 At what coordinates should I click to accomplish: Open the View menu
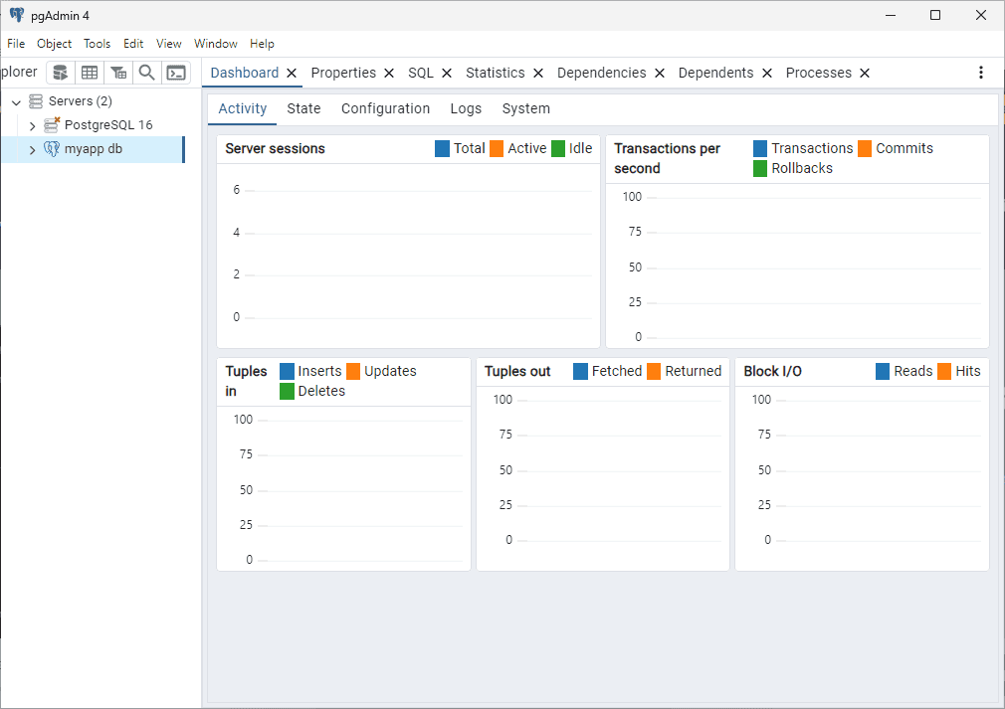pos(168,44)
